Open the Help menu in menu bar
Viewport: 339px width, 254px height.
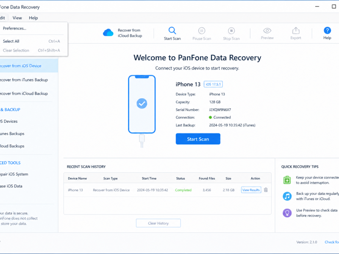33,18
